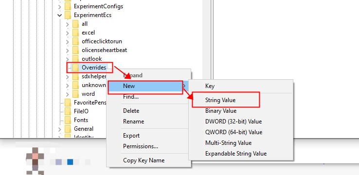Collapse the ExperimentEcs tree node
This screenshot has height=175, width=359.
60,16
